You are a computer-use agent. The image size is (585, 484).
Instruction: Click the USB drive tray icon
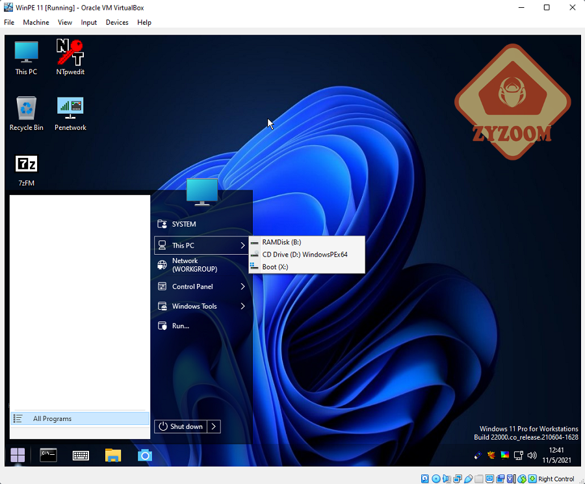pos(478,455)
